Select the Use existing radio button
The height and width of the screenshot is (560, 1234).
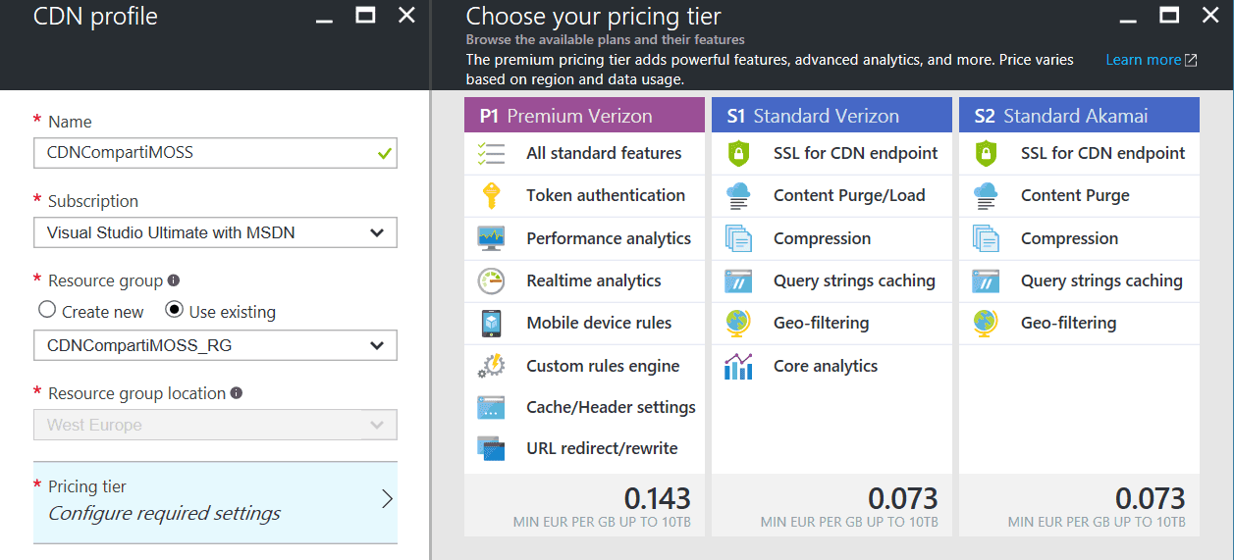click(x=175, y=310)
